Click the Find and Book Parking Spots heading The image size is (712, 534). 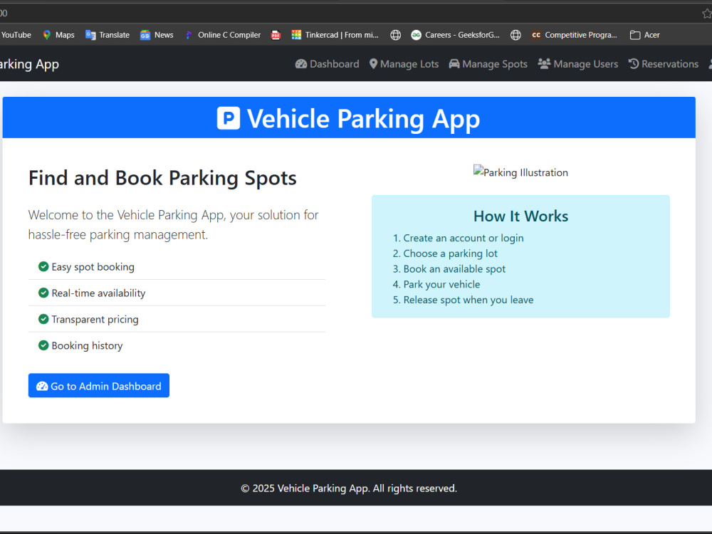click(x=162, y=177)
